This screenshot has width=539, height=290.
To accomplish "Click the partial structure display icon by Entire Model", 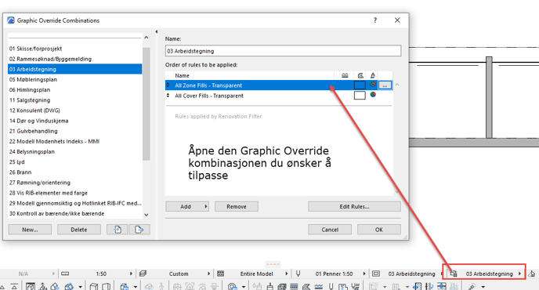I will [x=220, y=274].
